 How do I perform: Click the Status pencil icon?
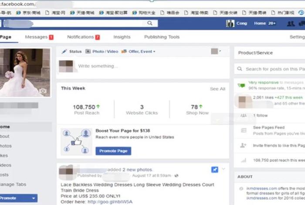64,51
